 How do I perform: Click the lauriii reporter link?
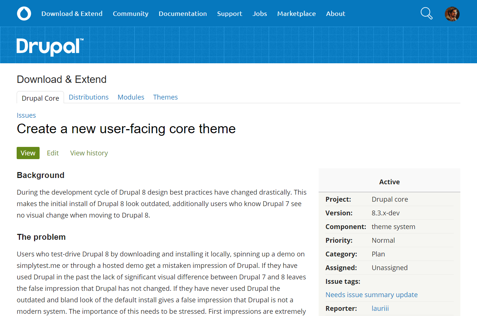pos(380,308)
